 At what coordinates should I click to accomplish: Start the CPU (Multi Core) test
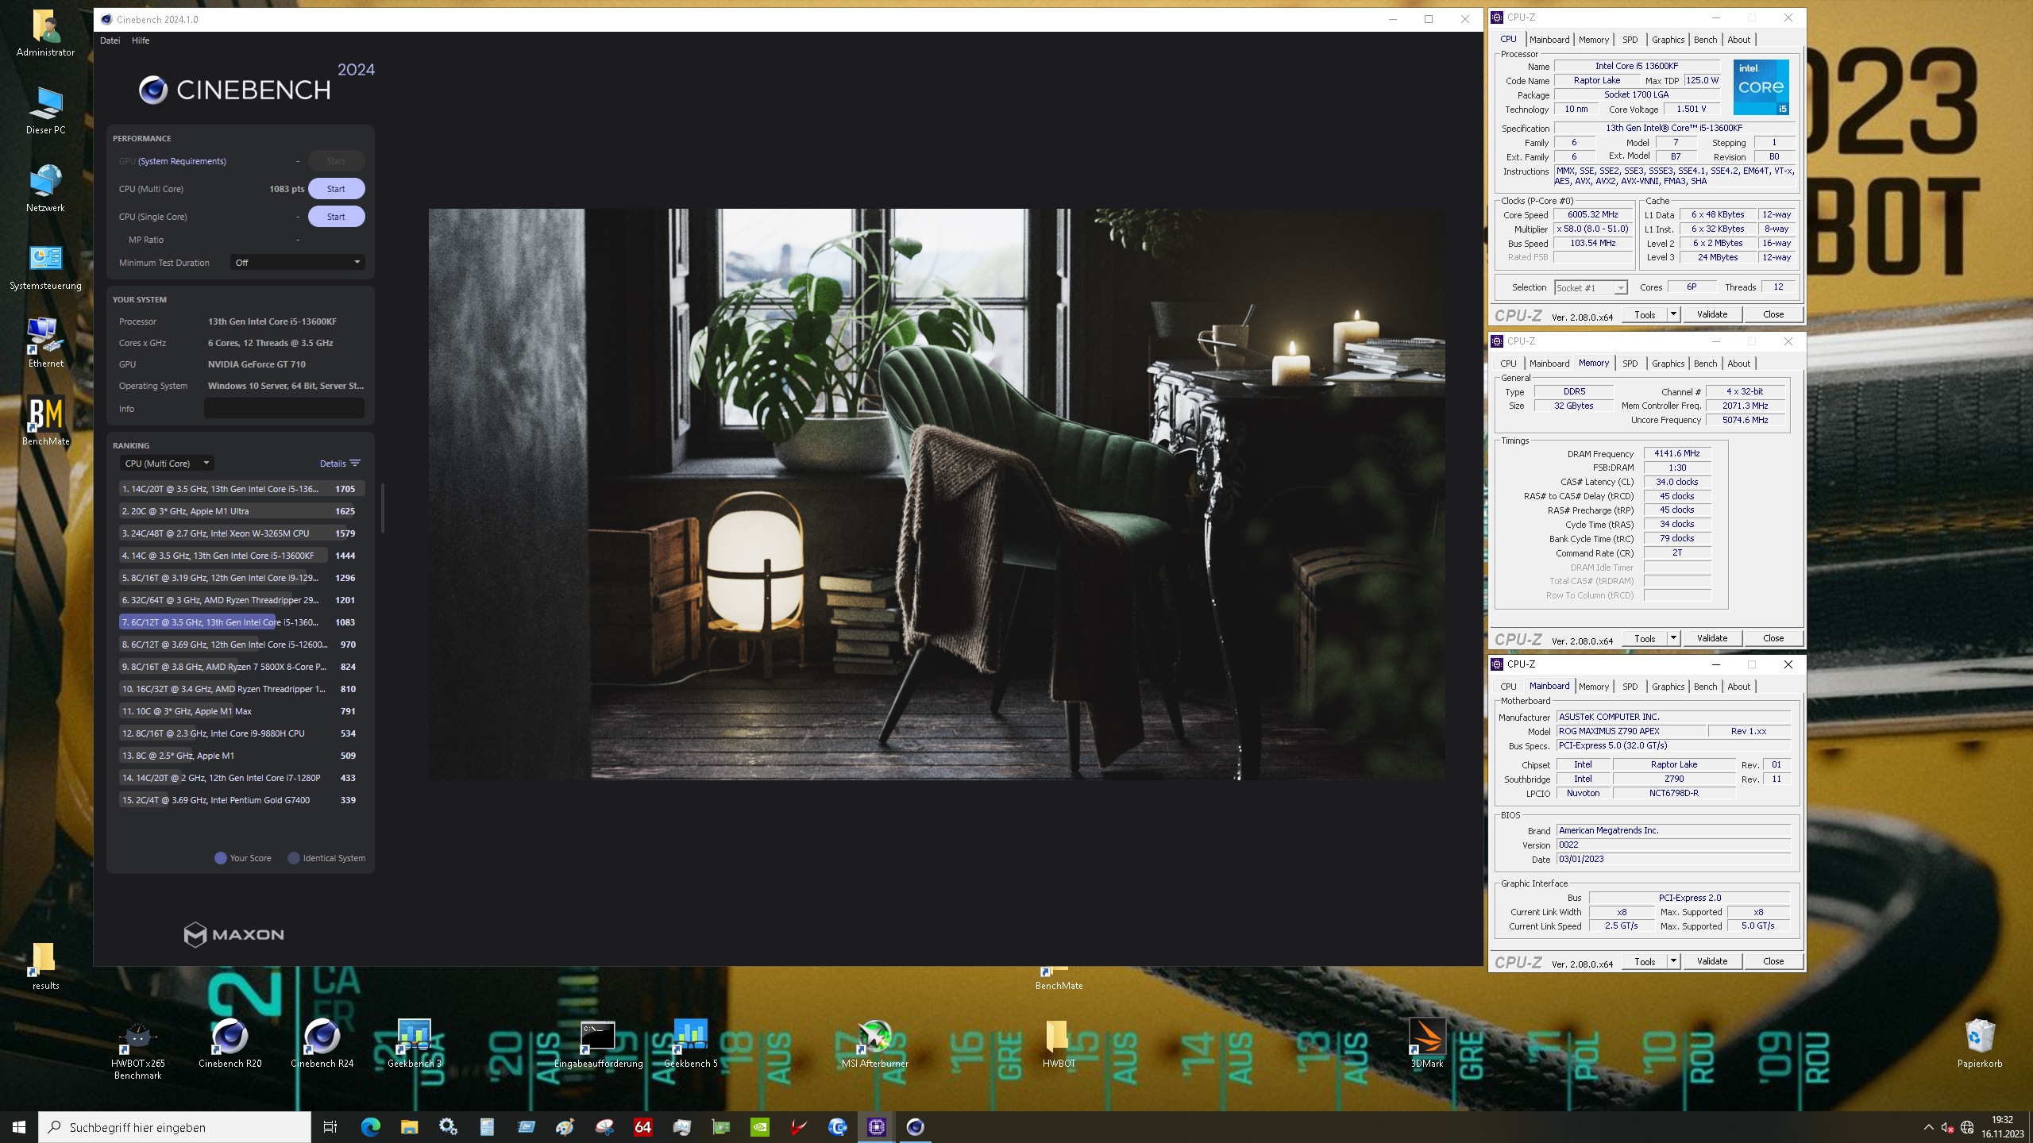(x=336, y=189)
